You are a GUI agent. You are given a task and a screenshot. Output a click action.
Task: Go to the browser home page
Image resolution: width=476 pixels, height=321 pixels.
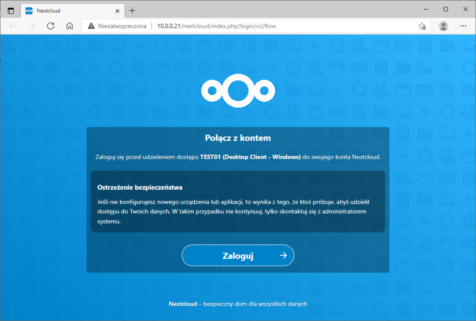(x=70, y=26)
